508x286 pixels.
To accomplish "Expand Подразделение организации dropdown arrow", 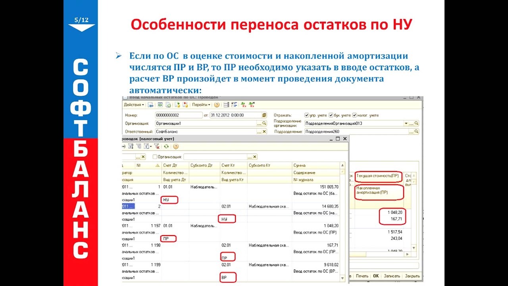I will 406,124.
